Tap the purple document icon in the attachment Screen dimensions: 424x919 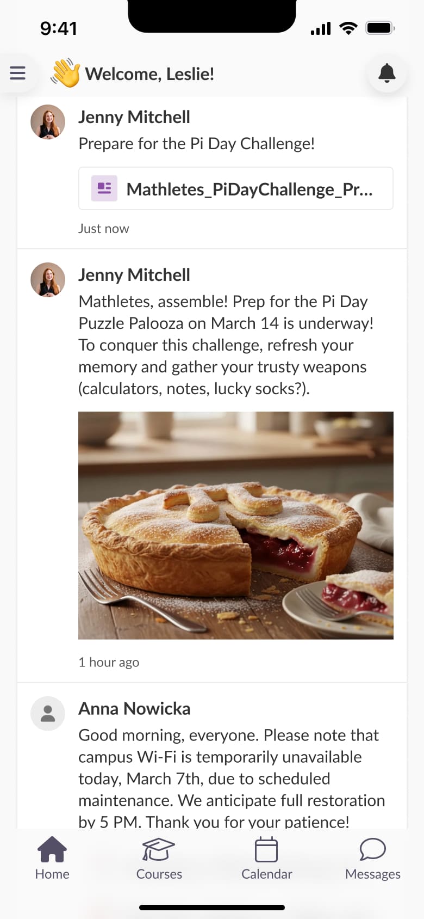click(x=104, y=188)
